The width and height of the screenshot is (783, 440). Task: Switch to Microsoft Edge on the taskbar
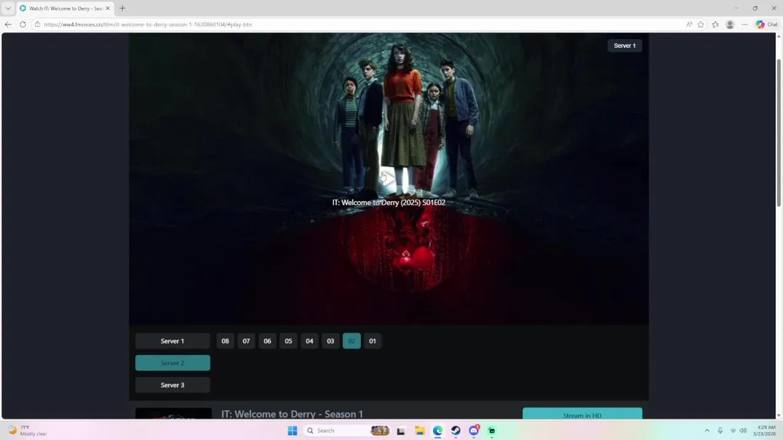(438, 431)
